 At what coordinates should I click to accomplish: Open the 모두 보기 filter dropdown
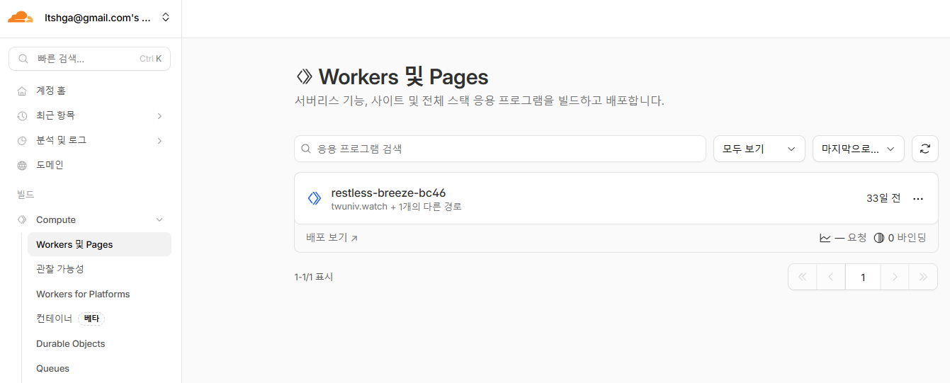point(759,149)
